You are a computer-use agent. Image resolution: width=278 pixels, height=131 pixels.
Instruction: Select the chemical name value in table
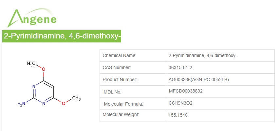tap(202, 55)
